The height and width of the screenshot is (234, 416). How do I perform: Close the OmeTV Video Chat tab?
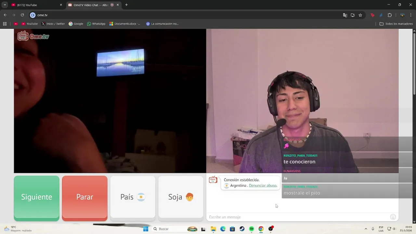pyautogui.click(x=118, y=5)
